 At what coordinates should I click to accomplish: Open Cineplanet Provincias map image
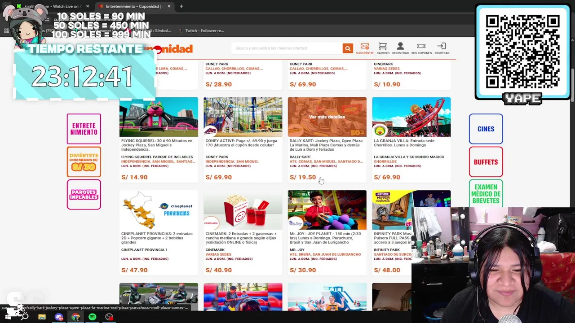coord(159,210)
